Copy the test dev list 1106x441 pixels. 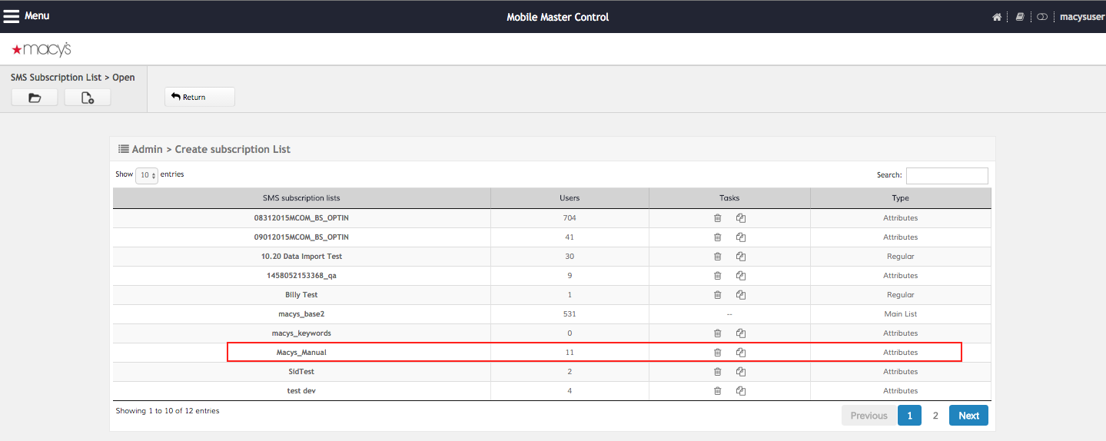(741, 391)
